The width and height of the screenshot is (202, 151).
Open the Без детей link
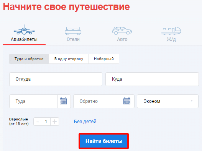[85, 122]
